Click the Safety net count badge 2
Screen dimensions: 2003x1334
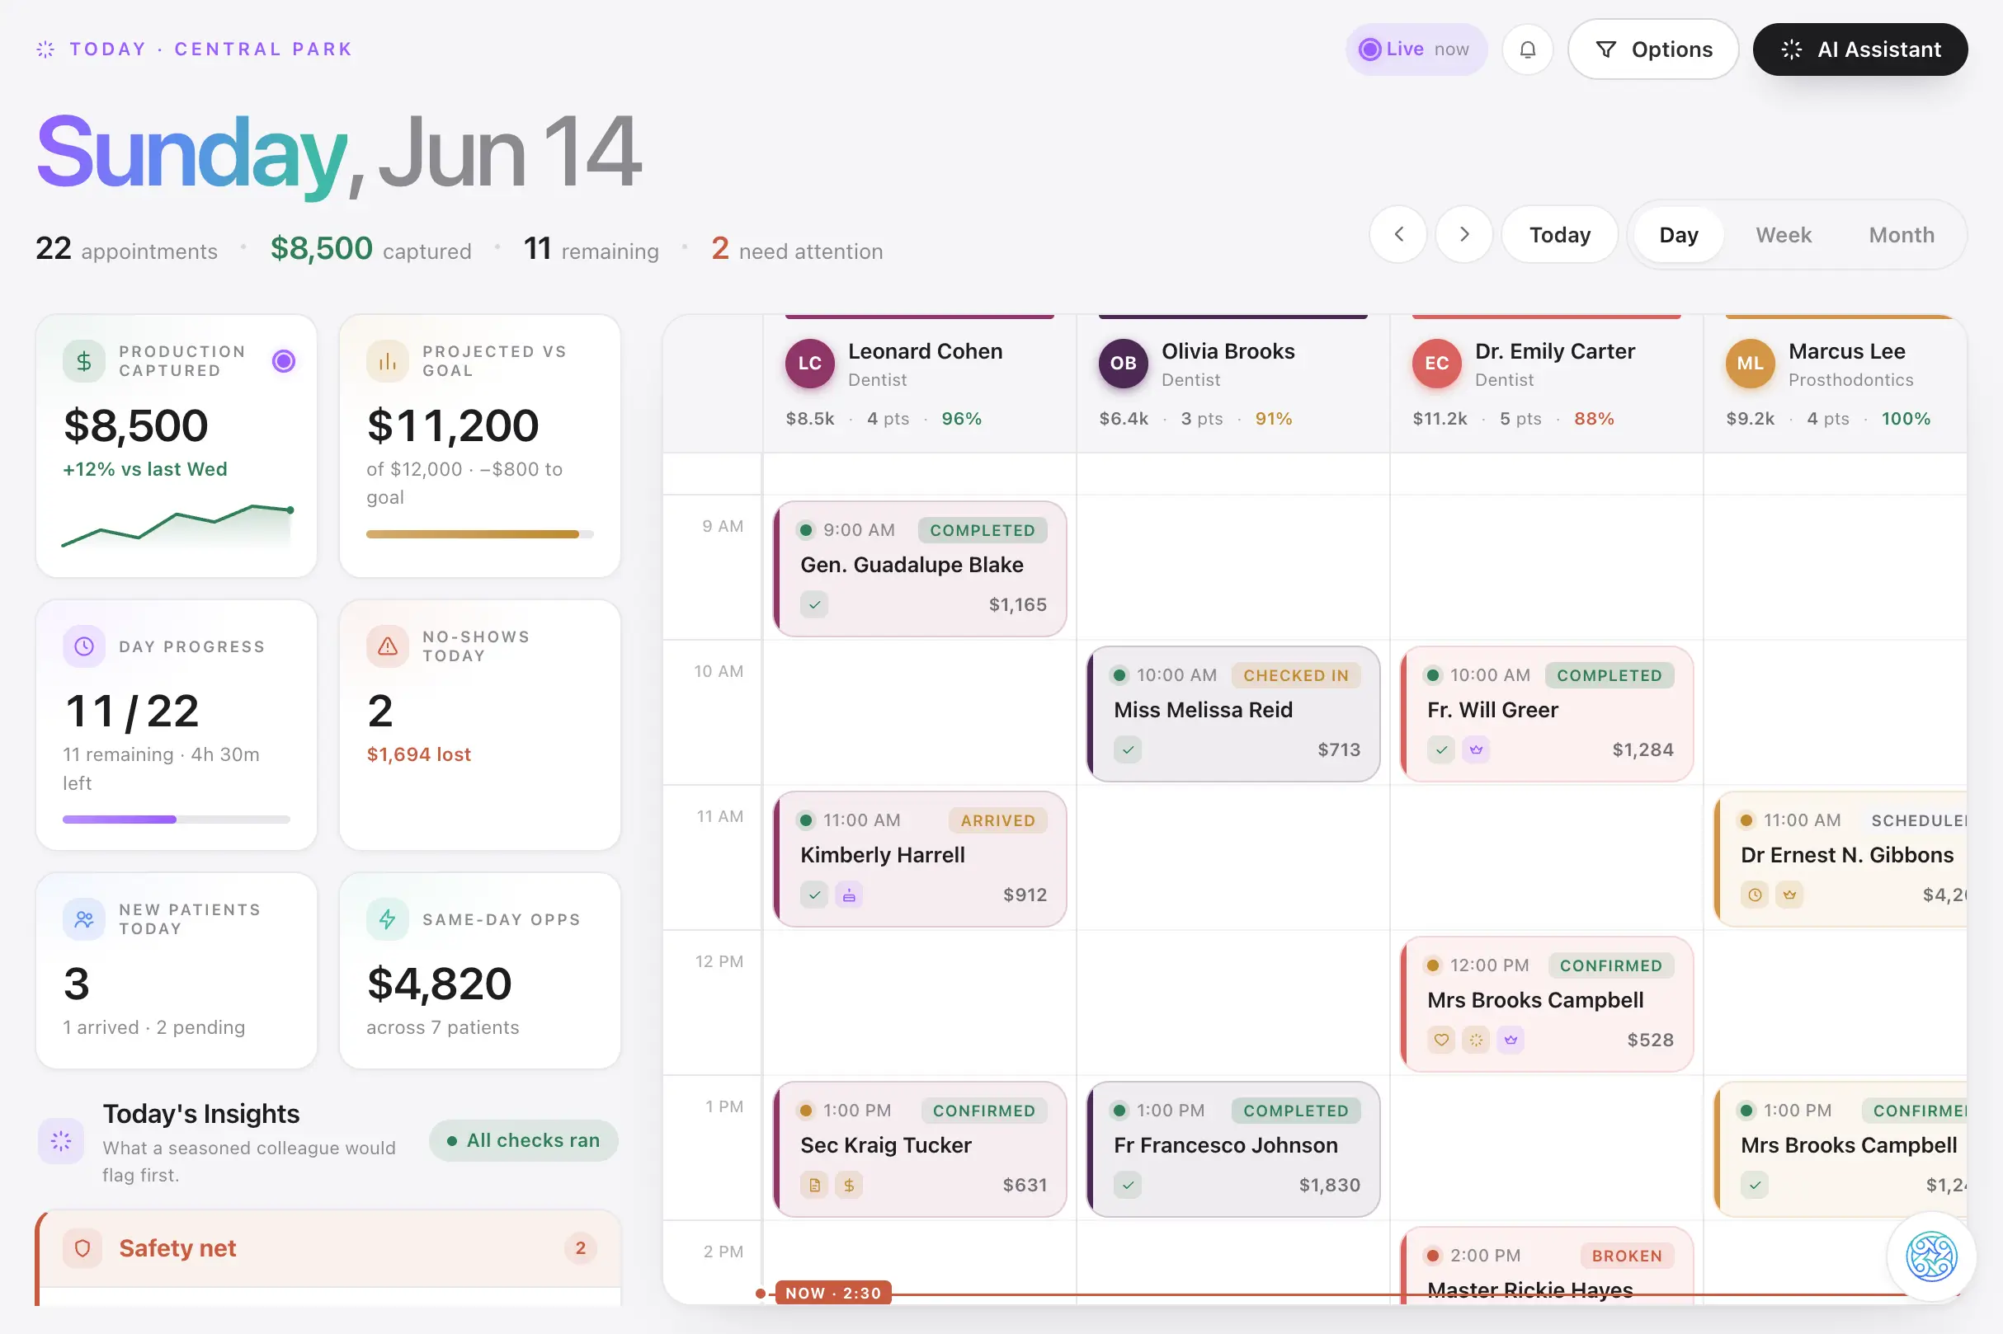(580, 1248)
